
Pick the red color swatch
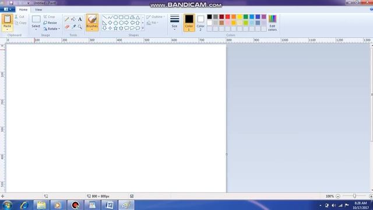tap(228, 17)
